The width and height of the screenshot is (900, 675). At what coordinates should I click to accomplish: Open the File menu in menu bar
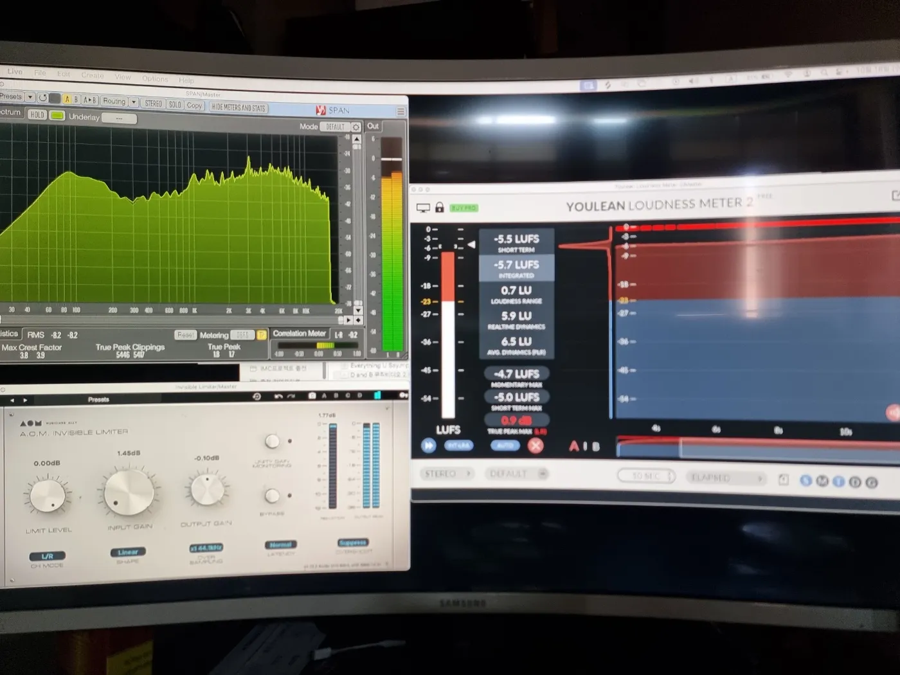(x=40, y=73)
